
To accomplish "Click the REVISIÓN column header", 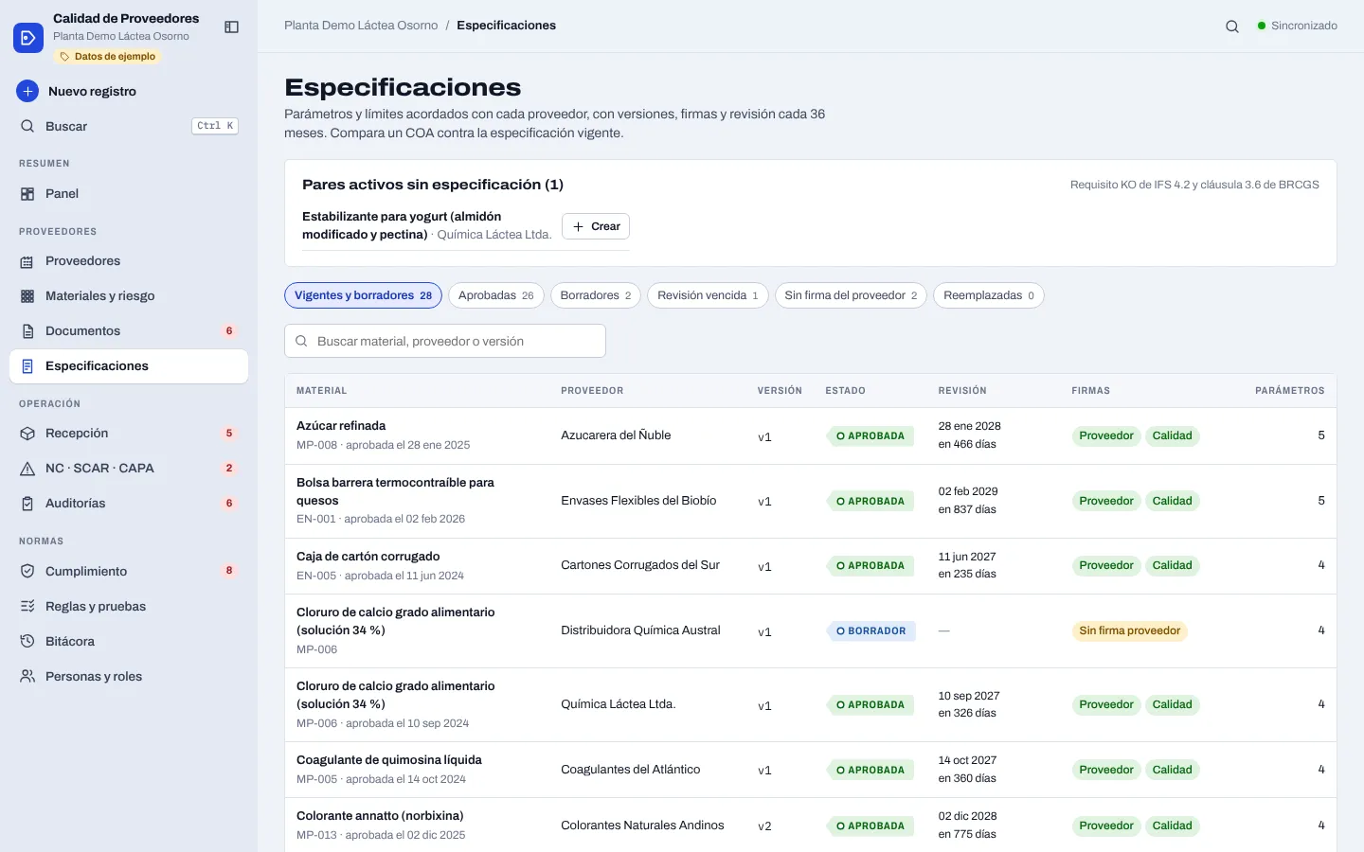I will (962, 391).
